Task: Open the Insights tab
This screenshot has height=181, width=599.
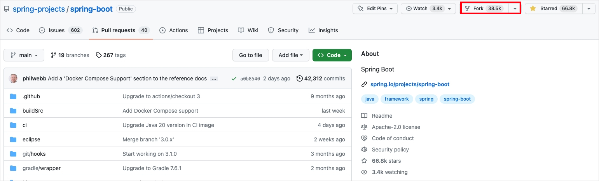Action: [x=323, y=30]
